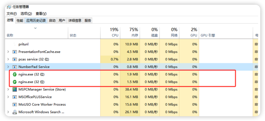The width and height of the screenshot is (265, 121).
Task: Click the Task Manager title bar icon
Action: click(x=9, y=7)
